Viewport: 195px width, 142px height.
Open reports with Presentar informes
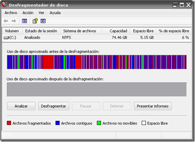pos(153,106)
